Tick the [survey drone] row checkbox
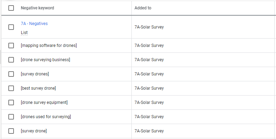The width and height of the screenshot is (276, 139). [x=11, y=131]
